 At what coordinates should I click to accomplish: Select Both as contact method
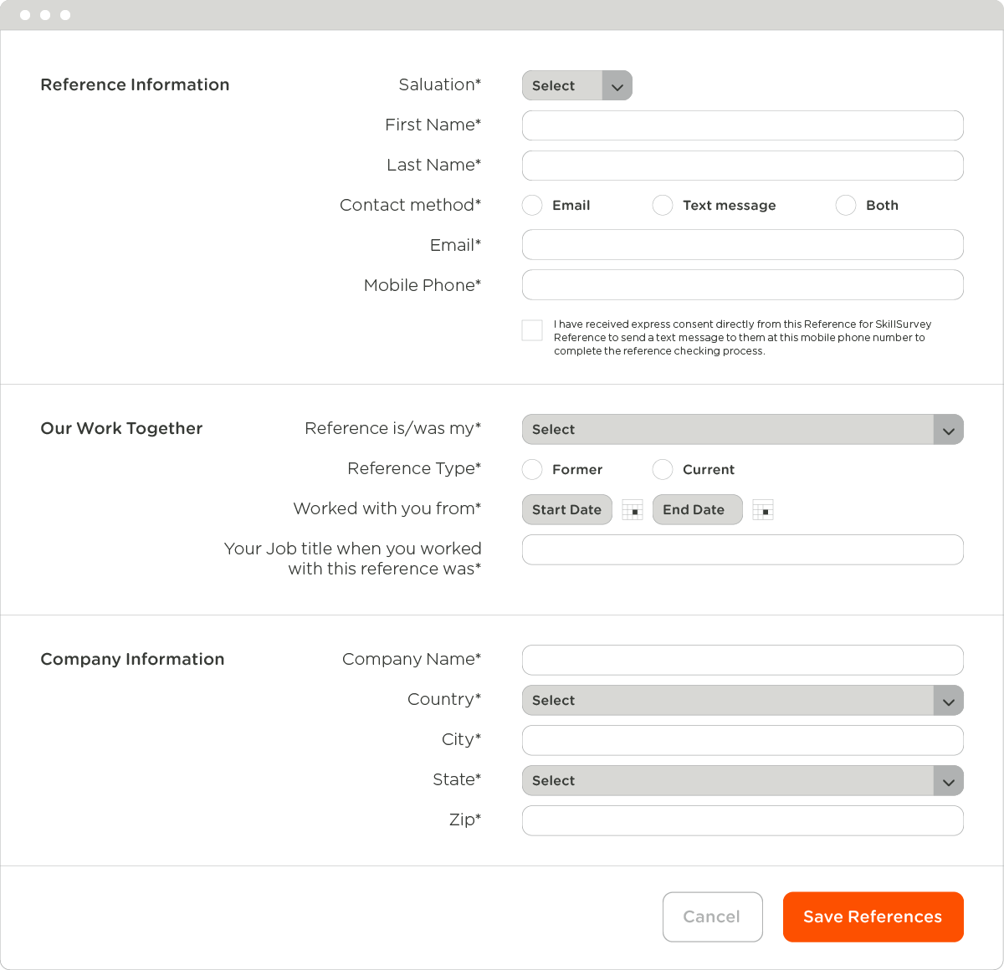tap(845, 205)
